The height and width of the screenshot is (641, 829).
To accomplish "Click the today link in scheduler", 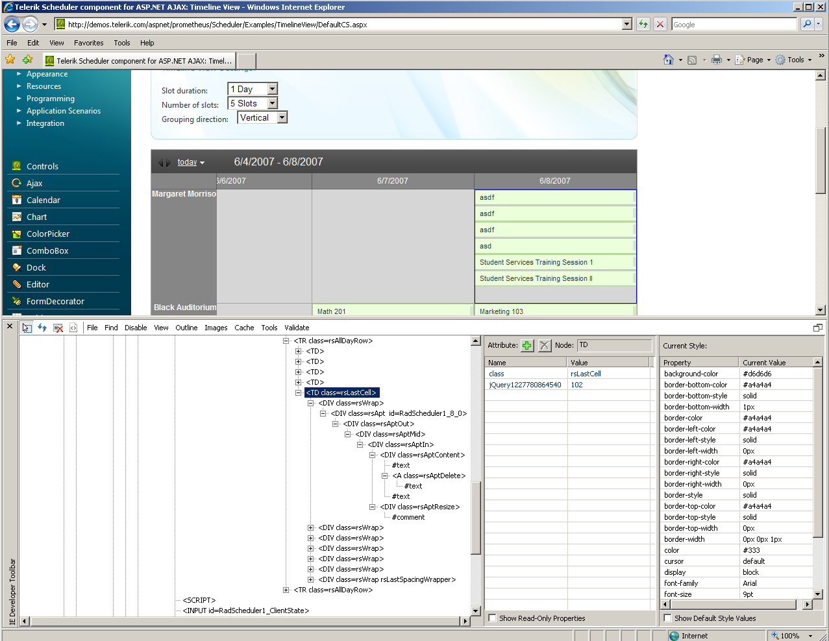I will click(187, 162).
